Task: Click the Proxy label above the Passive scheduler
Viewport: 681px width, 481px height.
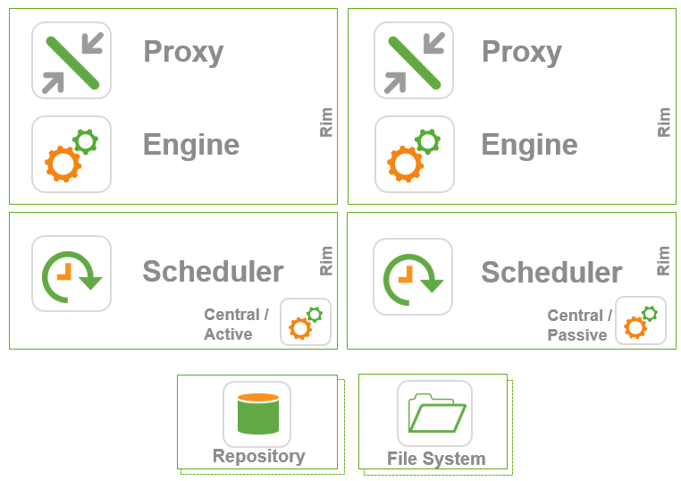Action: 522,52
